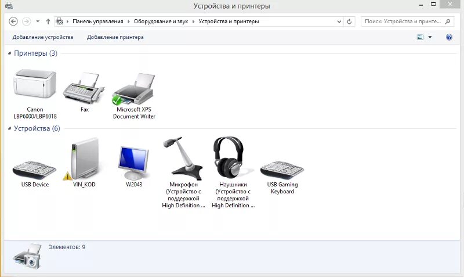Click the Элементов: 9 status text
The image size is (464, 277).
pyautogui.click(x=67, y=247)
